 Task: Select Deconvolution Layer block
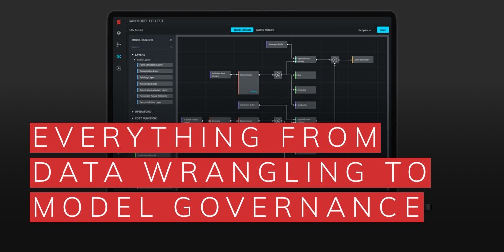click(x=155, y=102)
